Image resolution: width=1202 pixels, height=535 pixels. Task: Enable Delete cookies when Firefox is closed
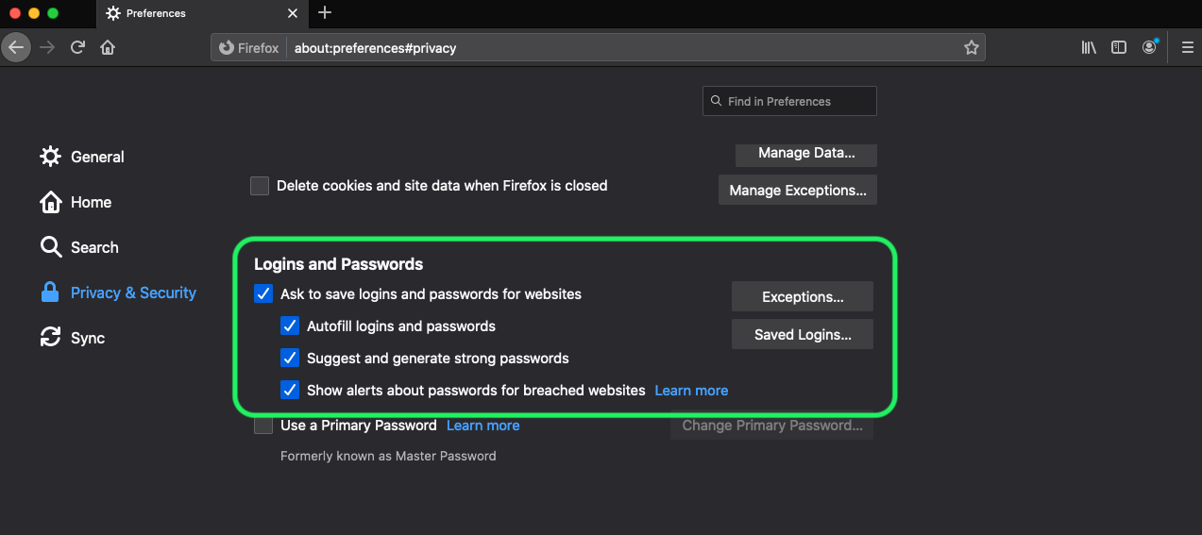pyautogui.click(x=260, y=186)
